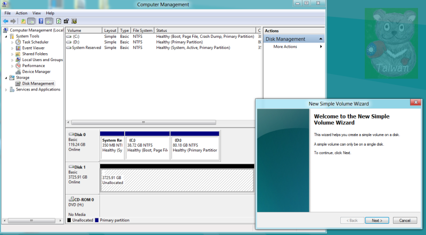The width and height of the screenshot is (426, 235).
Task: Select the Healthy (Primary Partition) status for (D:)
Action: coord(179,42)
